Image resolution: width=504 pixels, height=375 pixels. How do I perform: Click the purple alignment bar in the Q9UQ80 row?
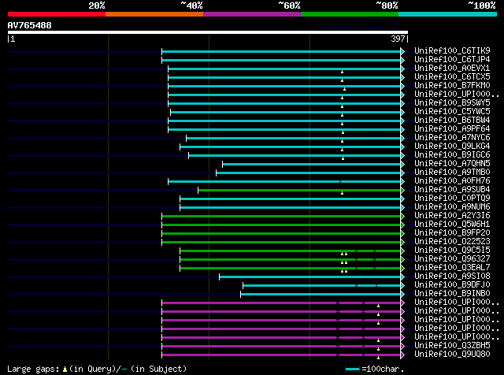click(281, 355)
